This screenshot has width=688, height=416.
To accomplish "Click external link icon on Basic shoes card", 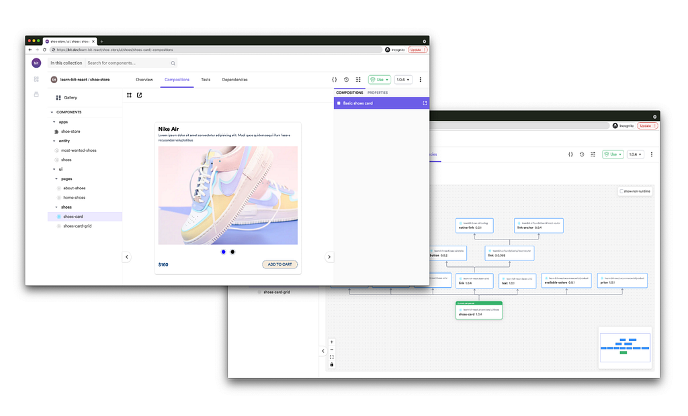I will (425, 103).
